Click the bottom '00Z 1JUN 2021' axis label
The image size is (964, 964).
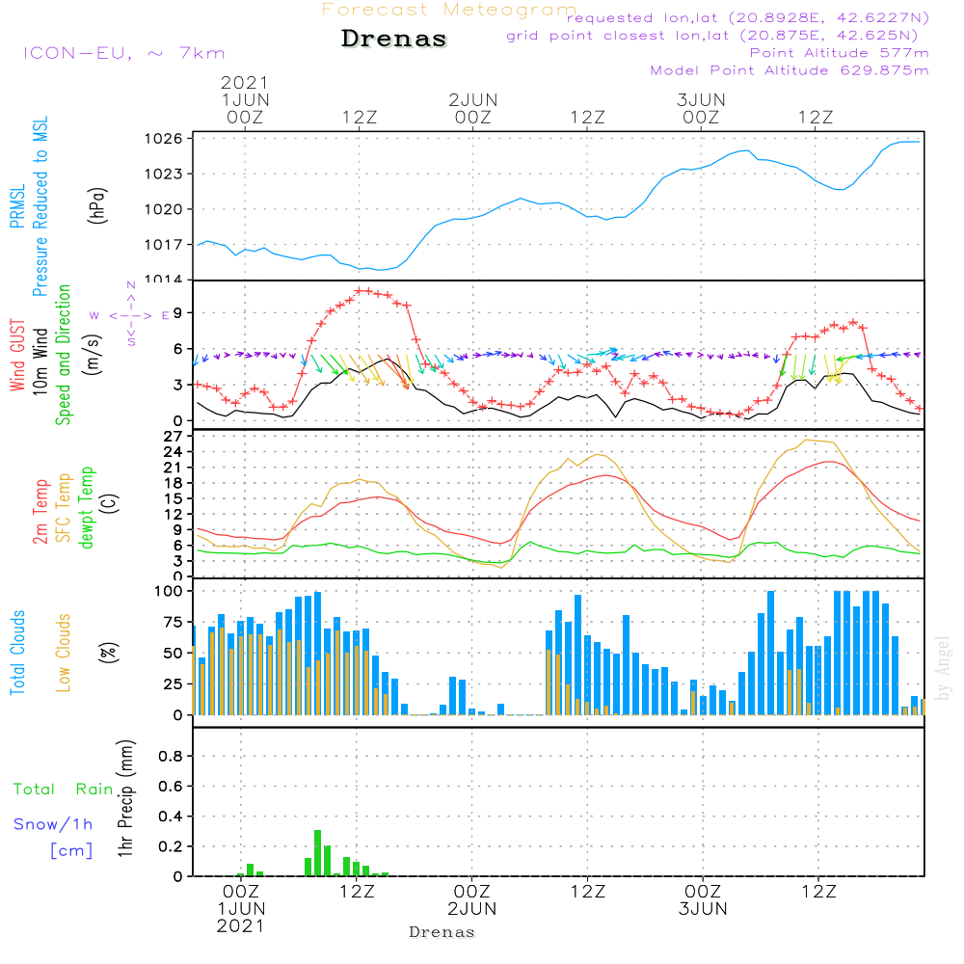(x=241, y=909)
